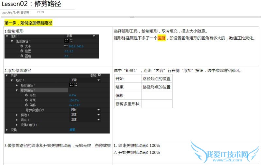The image size is (261, 165).
Task: Toggle the stopwatch for 位置 property
Action: (x=22, y=51)
